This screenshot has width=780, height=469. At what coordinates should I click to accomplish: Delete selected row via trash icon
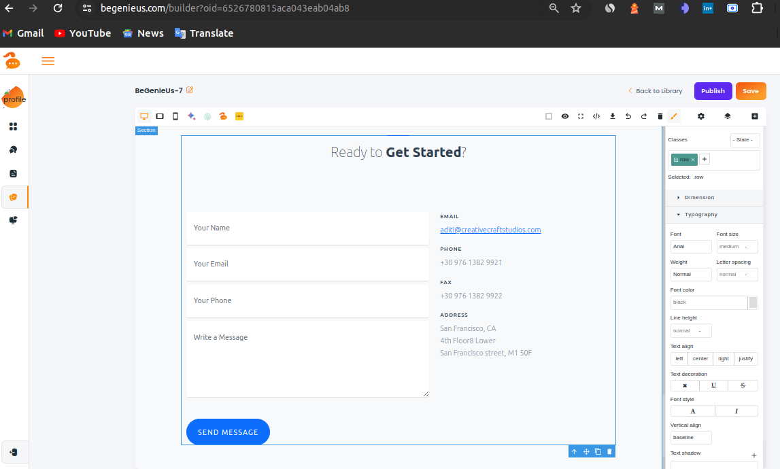pyautogui.click(x=609, y=451)
